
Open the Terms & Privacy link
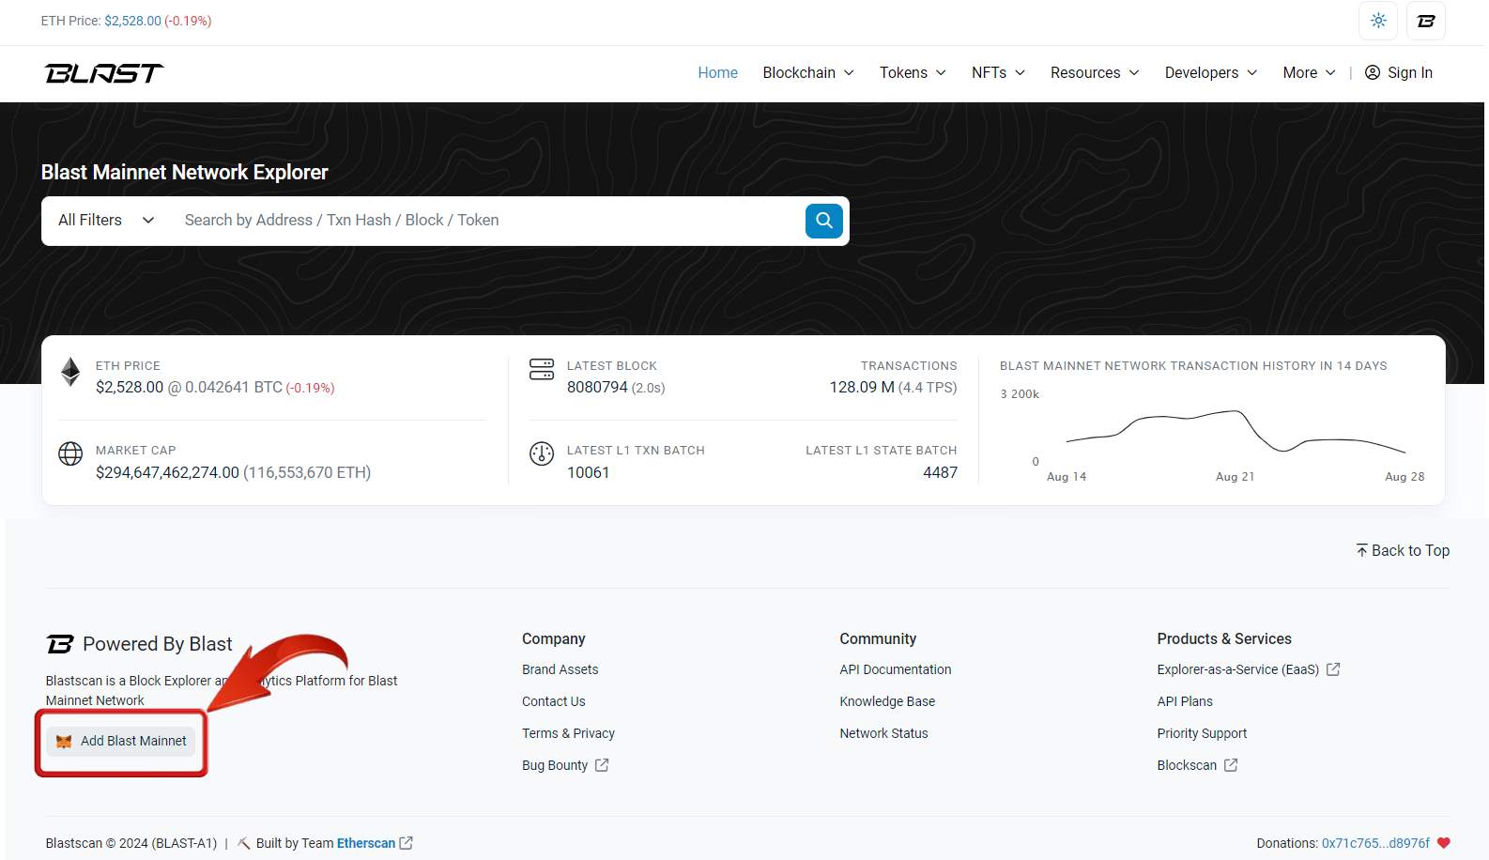[x=568, y=733]
